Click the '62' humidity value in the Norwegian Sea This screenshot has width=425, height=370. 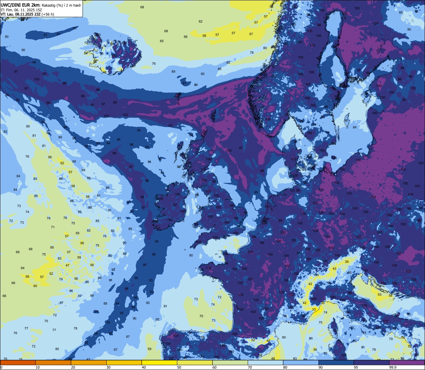(x=201, y=22)
